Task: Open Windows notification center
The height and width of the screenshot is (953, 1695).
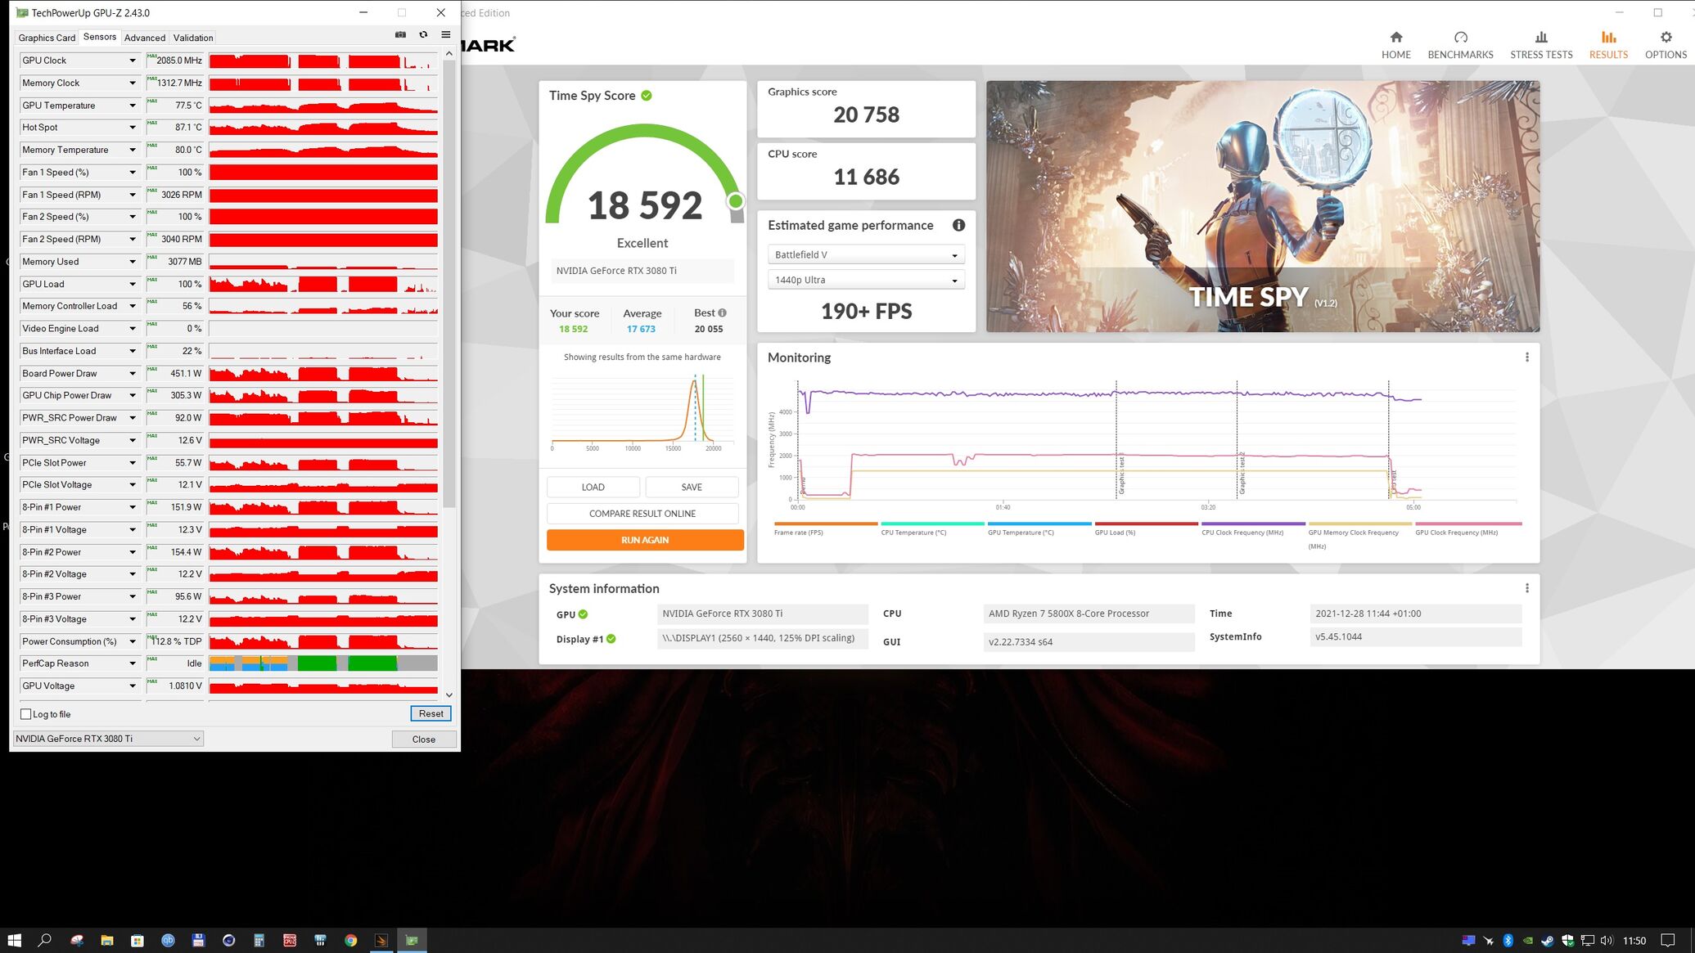Action: 1667,940
